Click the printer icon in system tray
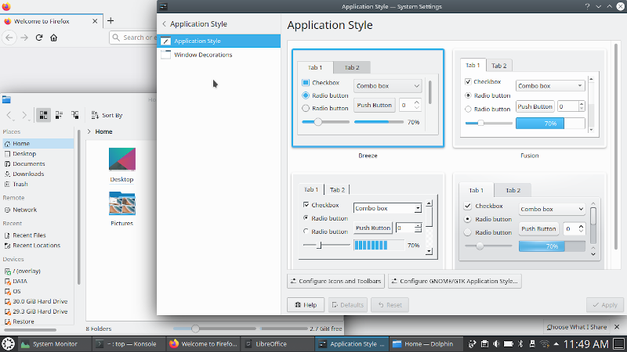 [484, 343]
